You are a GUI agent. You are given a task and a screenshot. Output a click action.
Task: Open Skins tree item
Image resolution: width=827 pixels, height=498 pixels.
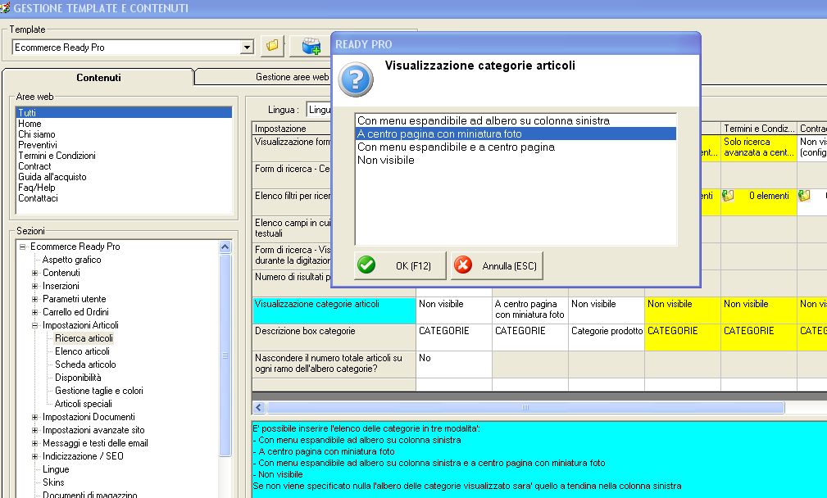coord(53,482)
